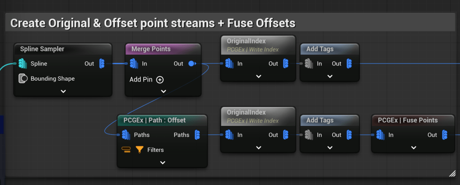Click the Bounding Shape pin icon
This screenshot has height=185, width=460.
coord(23,78)
